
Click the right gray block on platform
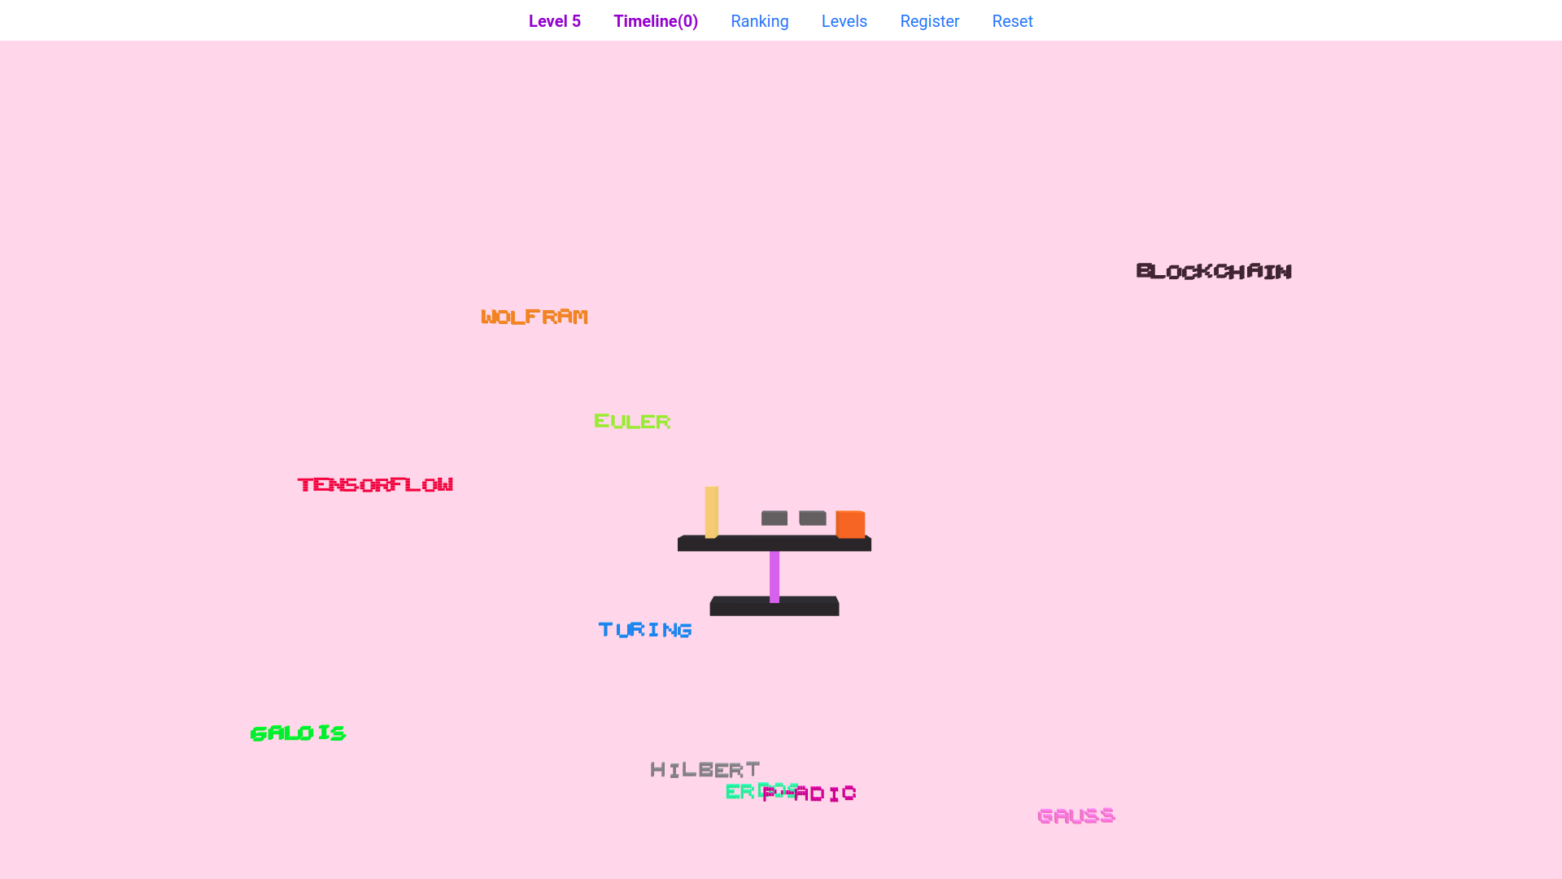tap(812, 518)
